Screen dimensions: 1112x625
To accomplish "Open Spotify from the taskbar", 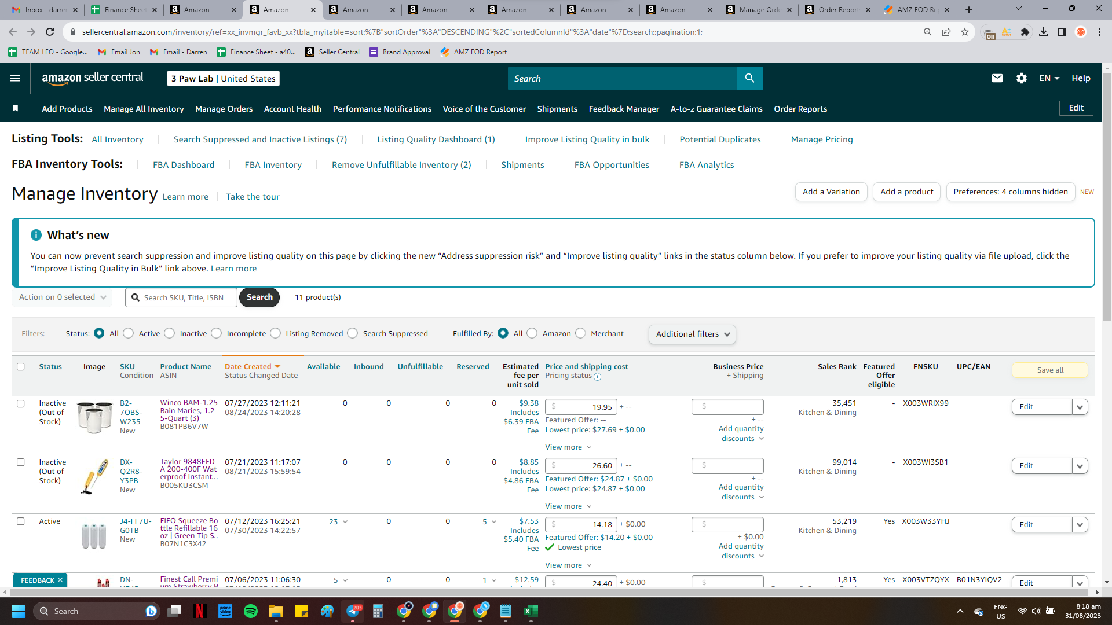I will [251, 611].
